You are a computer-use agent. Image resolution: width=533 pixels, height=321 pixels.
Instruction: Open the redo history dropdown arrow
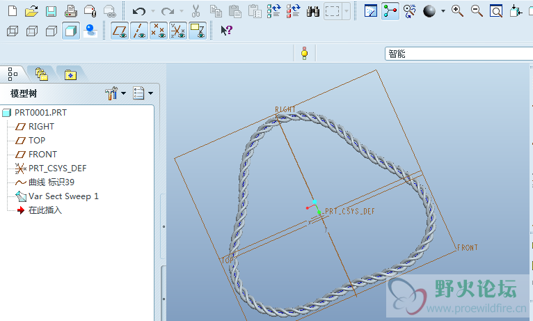(182, 12)
